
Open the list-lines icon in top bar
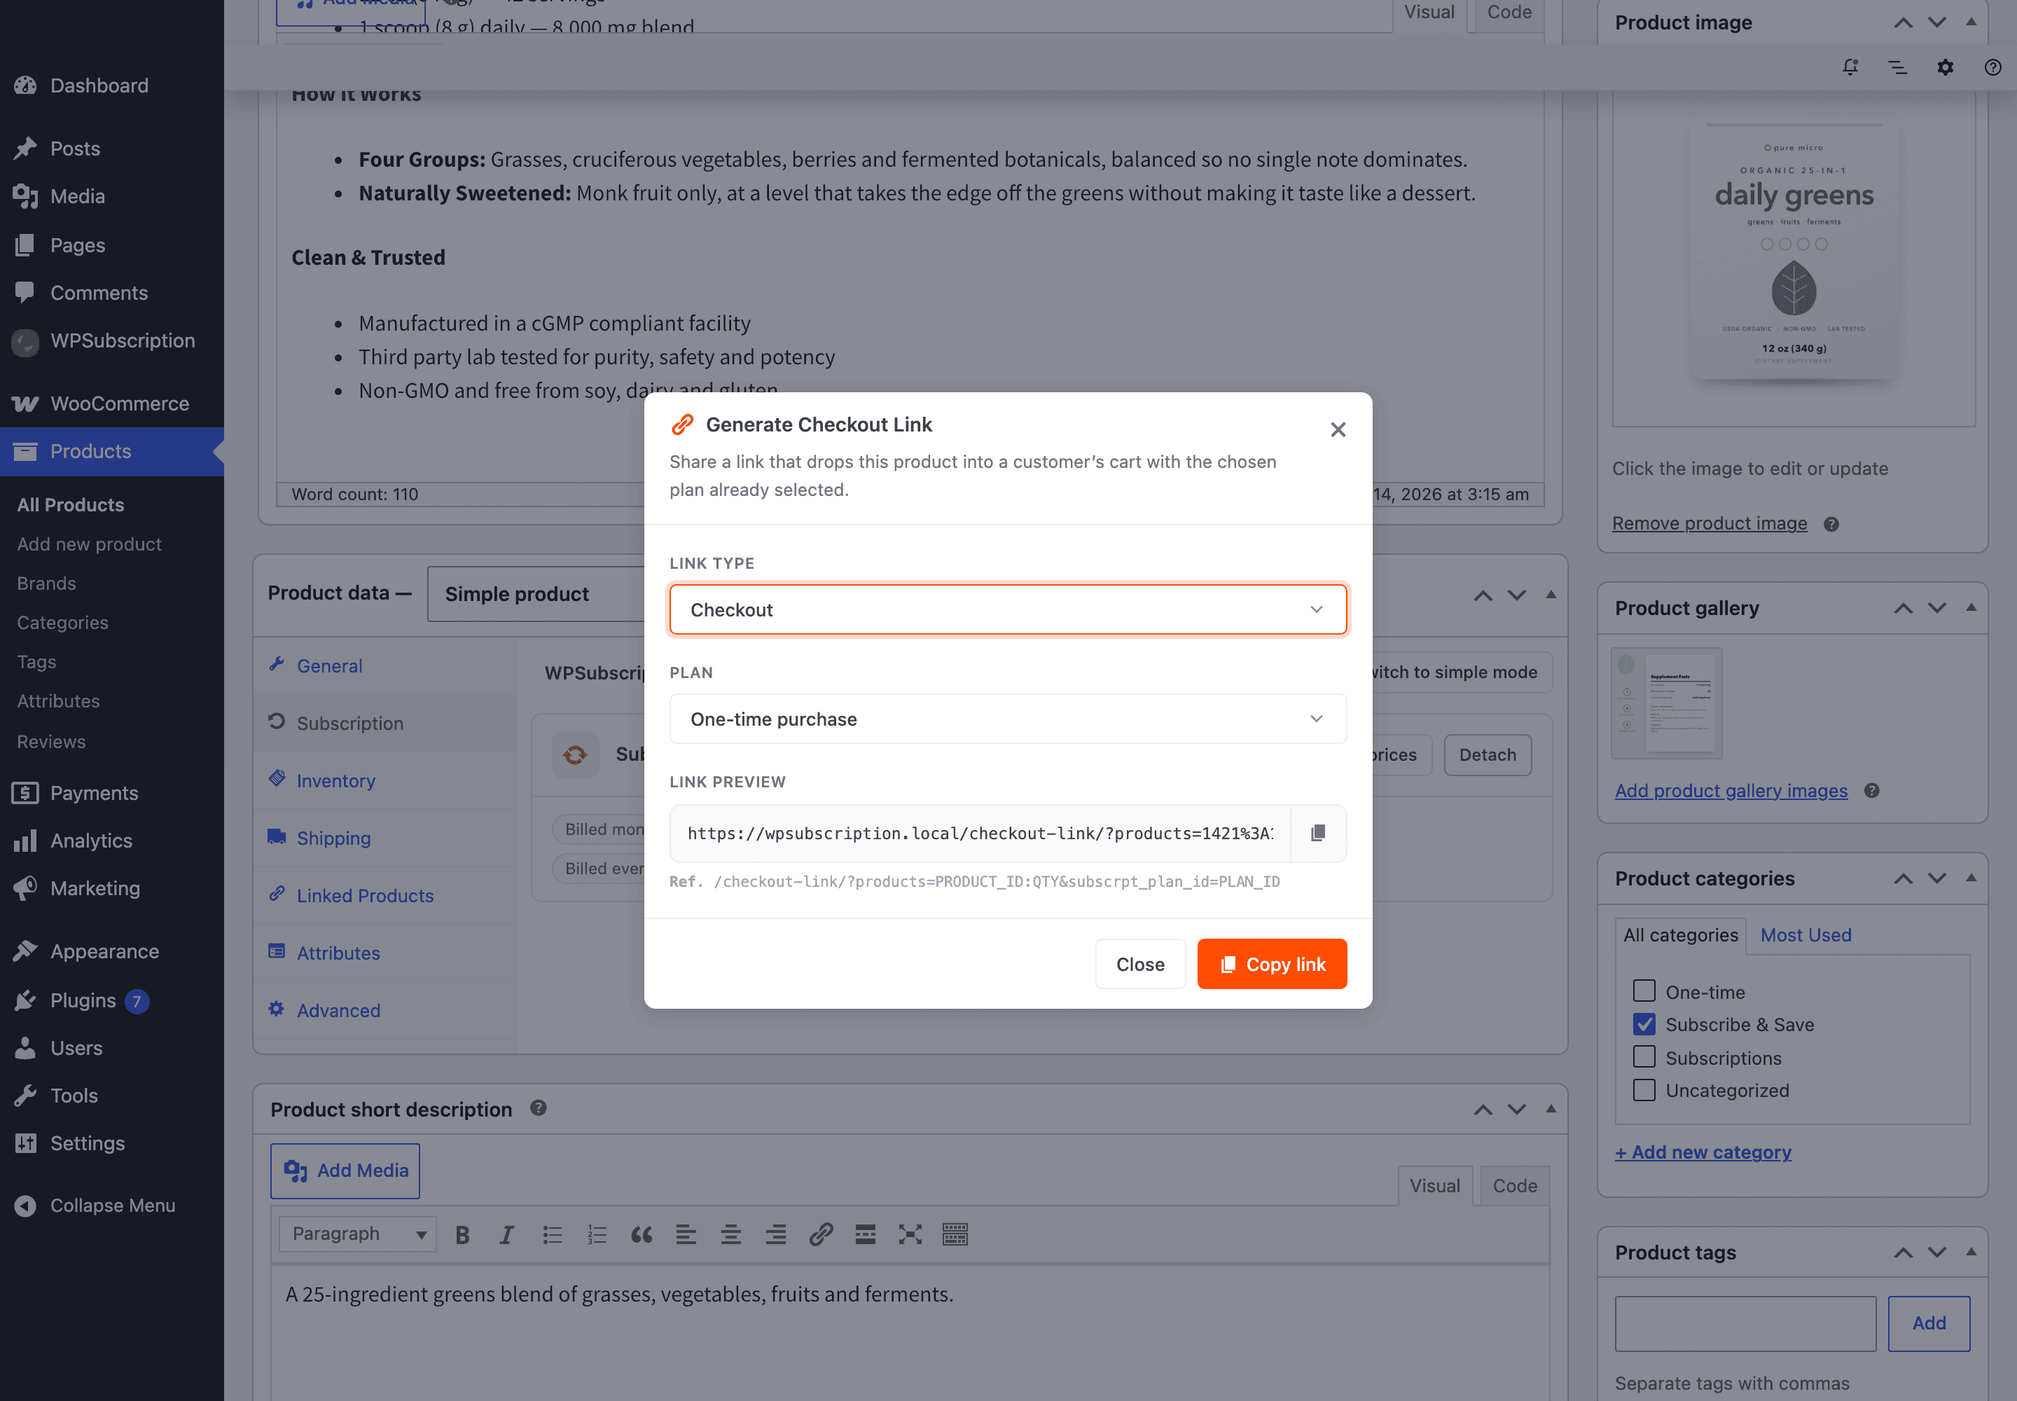click(x=1898, y=67)
